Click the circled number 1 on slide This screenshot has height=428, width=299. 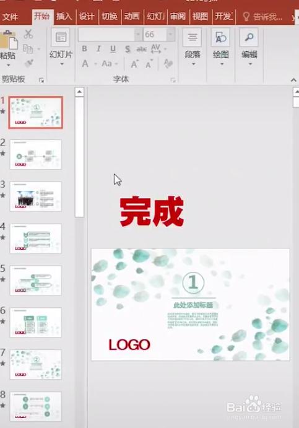193,282
